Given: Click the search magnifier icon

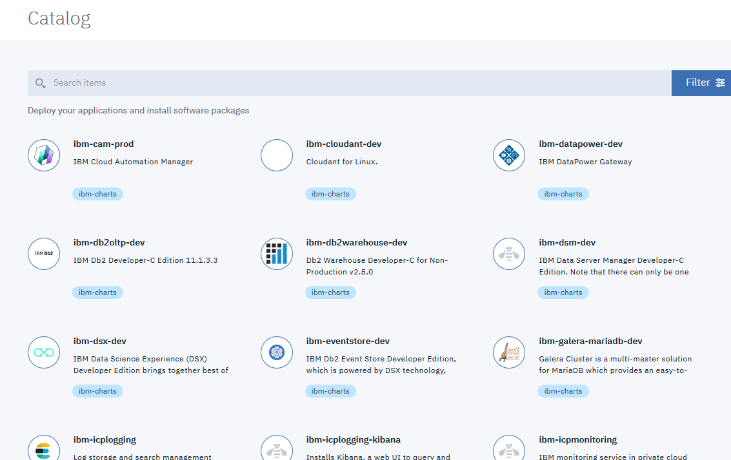Looking at the screenshot, I should click(41, 83).
